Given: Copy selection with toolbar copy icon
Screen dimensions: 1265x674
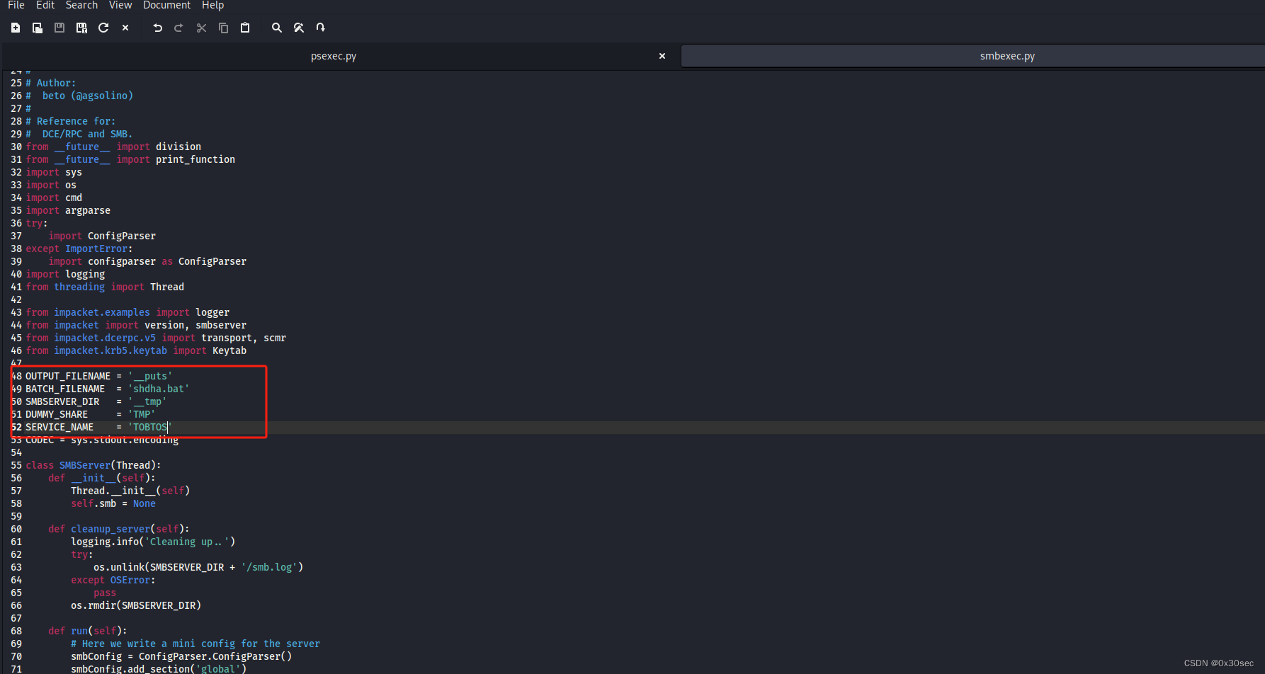Looking at the screenshot, I should point(223,28).
